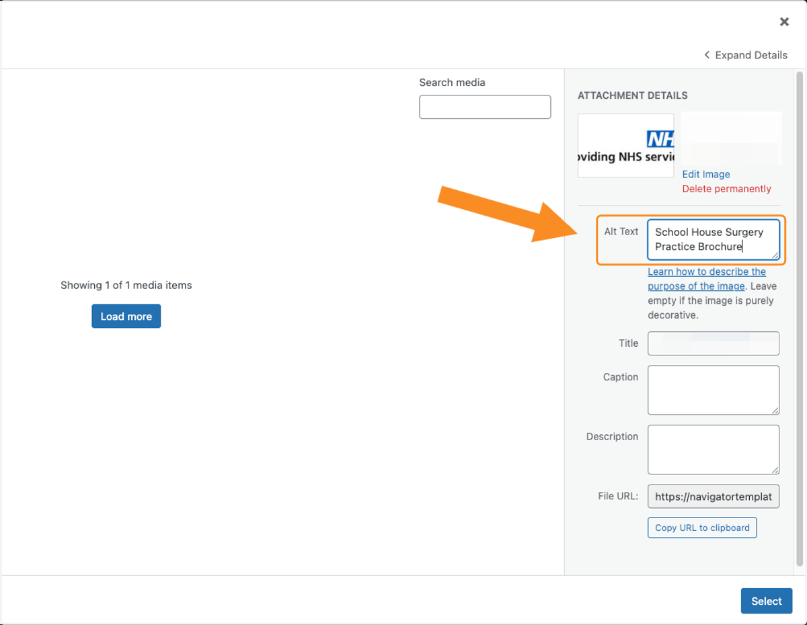Open the Edit Image link
This screenshot has width=807, height=625.
tap(706, 174)
